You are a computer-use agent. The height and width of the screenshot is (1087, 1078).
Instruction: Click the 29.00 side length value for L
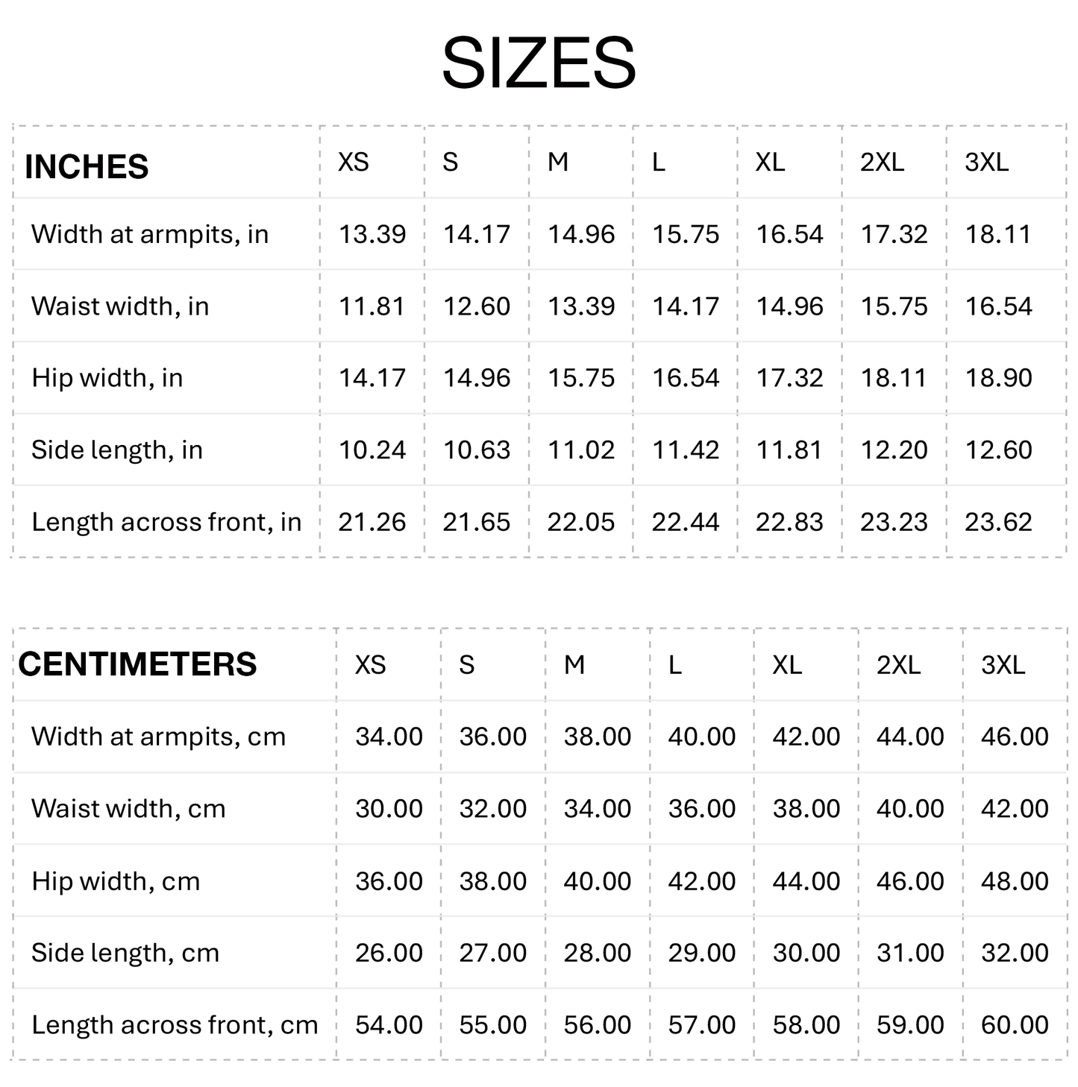tap(701, 953)
